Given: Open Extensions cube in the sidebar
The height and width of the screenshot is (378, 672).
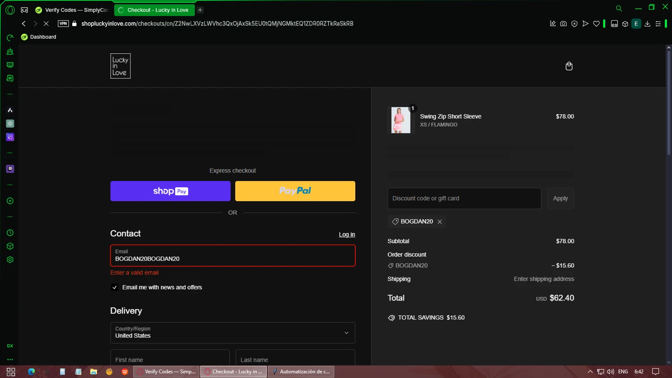Looking at the screenshot, I should (x=10, y=246).
